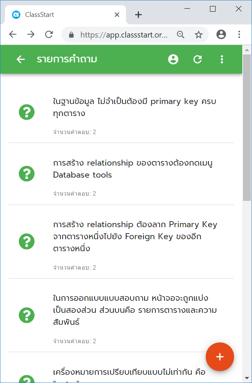
Task: Click question mark icon beside primary key question
Action: [x=27, y=112]
